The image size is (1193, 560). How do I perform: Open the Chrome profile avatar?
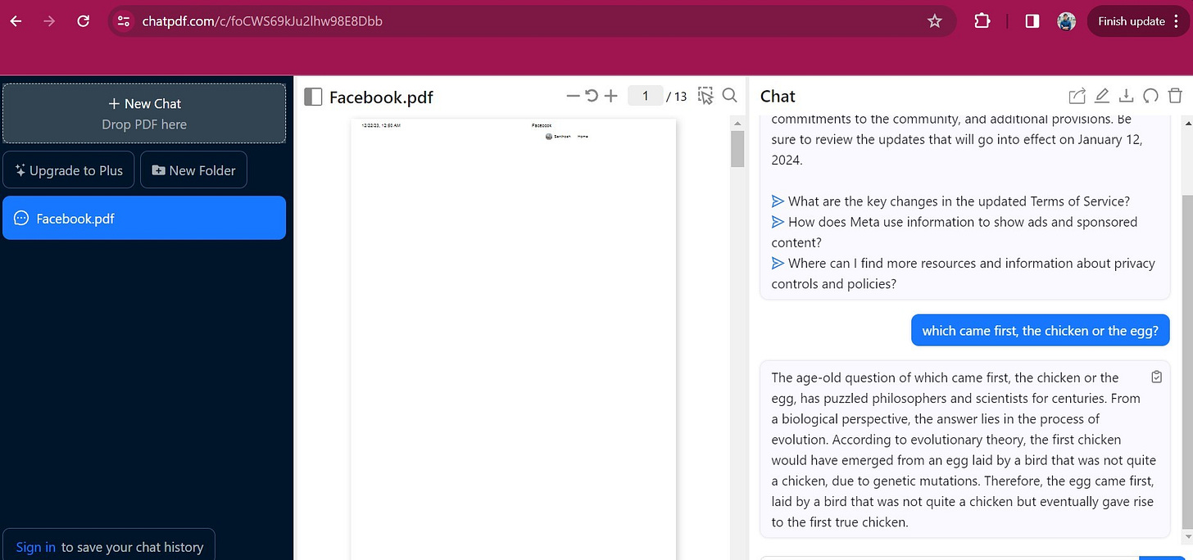pyautogui.click(x=1066, y=21)
